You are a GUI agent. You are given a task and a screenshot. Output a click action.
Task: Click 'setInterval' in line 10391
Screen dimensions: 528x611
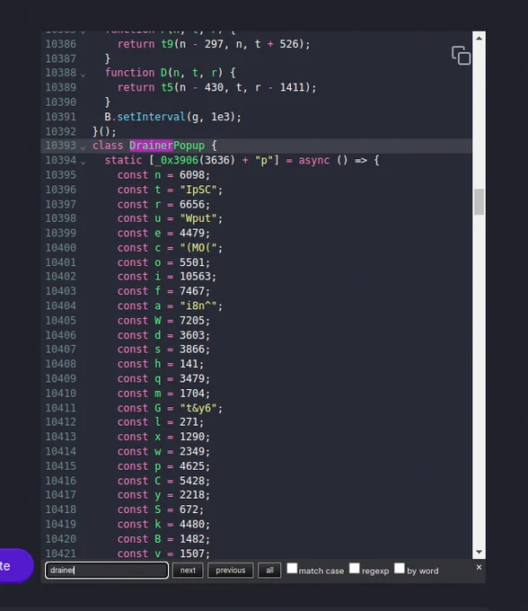click(151, 117)
